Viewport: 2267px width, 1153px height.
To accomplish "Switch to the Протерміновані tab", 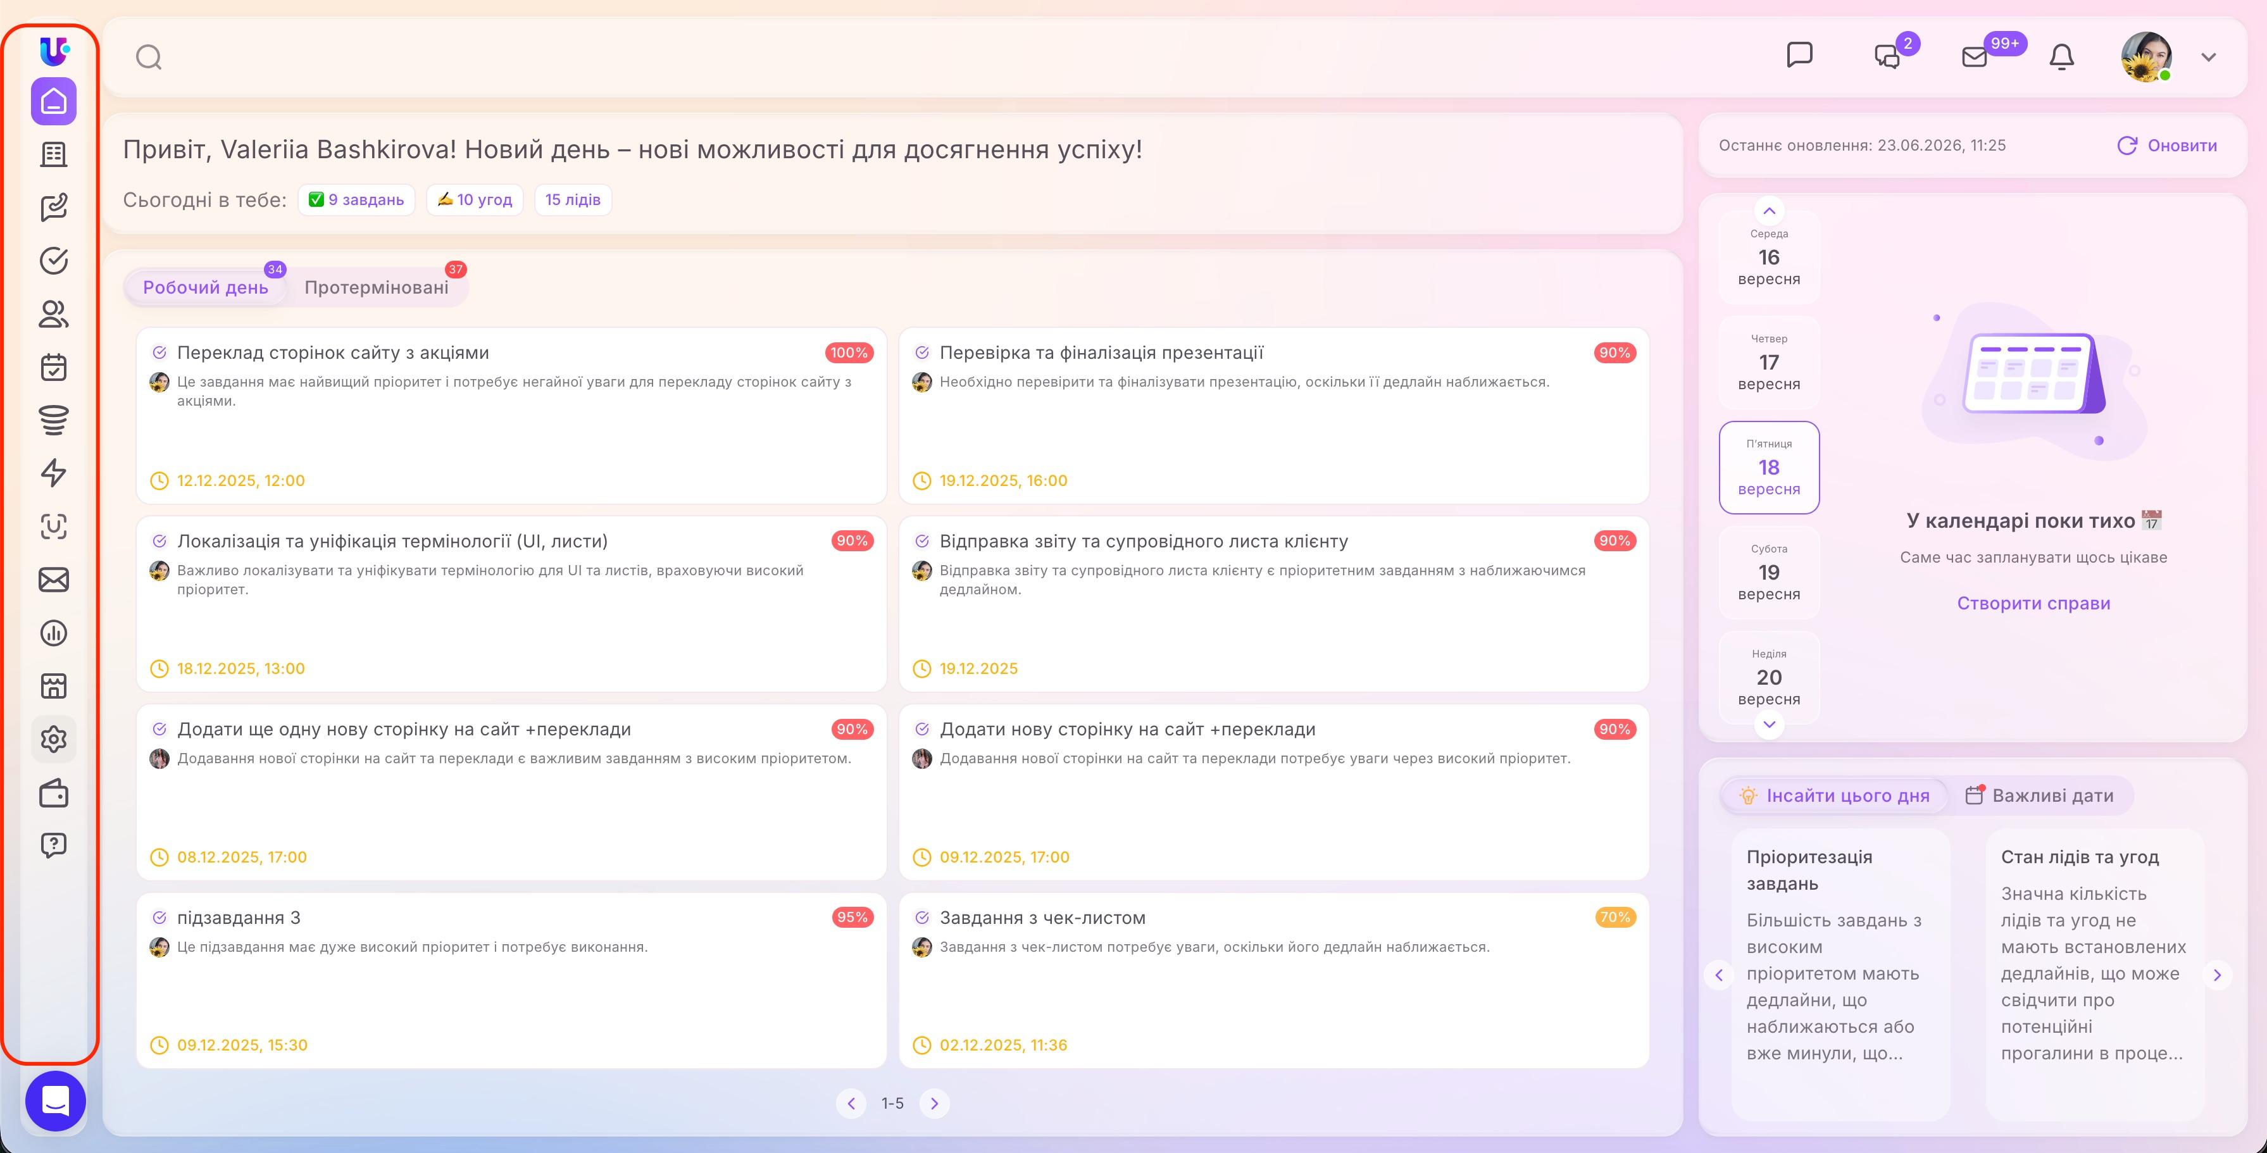I will coord(377,287).
